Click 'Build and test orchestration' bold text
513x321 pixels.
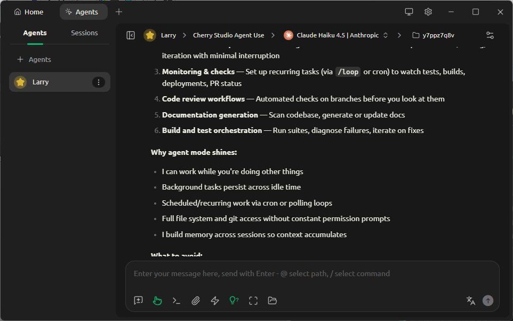pyautogui.click(x=212, y=130)
